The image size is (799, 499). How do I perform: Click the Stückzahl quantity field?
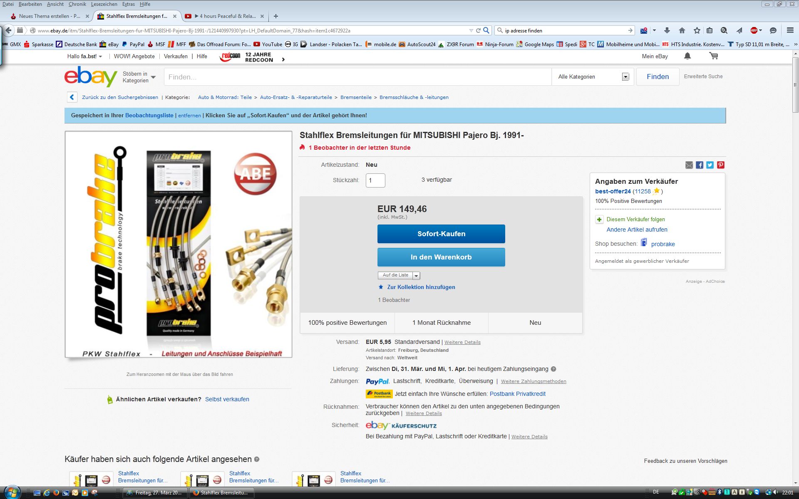[375, 180]
